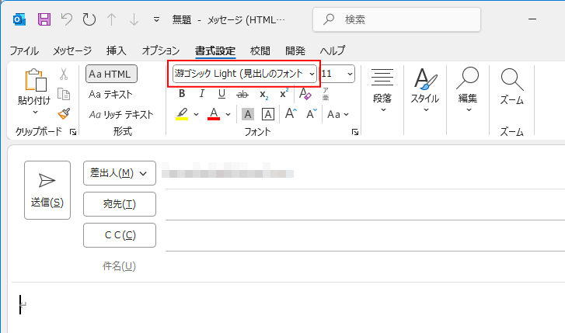Clear all formatting with the eraser A icon

(x=305, y=94)
